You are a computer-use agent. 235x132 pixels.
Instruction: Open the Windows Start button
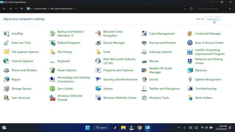point(87,128)
